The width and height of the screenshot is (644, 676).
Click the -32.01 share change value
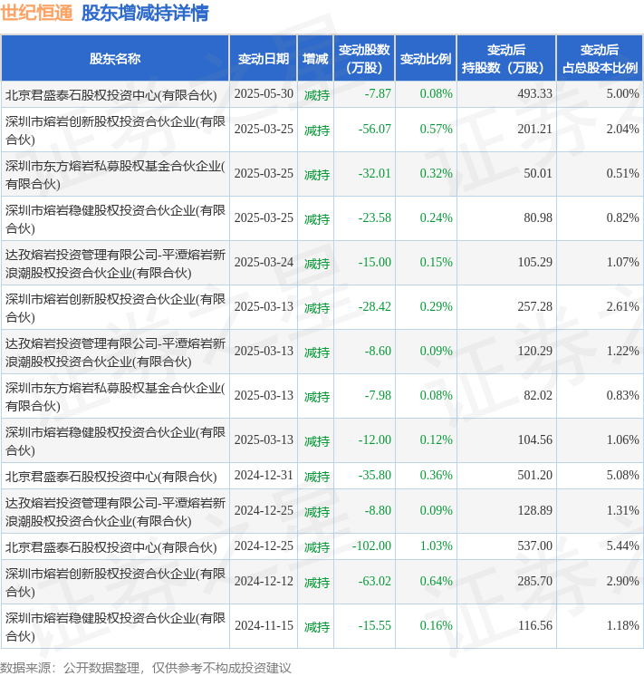click(375, 173)
